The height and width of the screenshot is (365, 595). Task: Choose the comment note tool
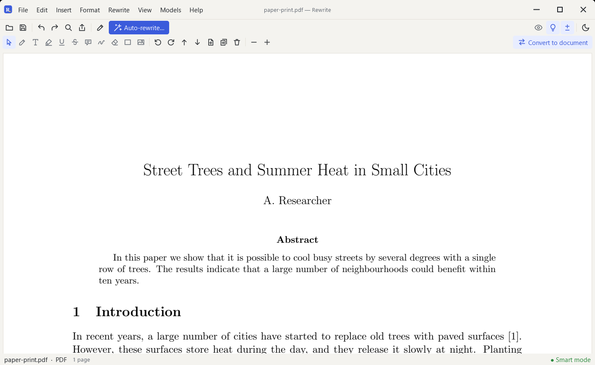(x=88, y=42)
